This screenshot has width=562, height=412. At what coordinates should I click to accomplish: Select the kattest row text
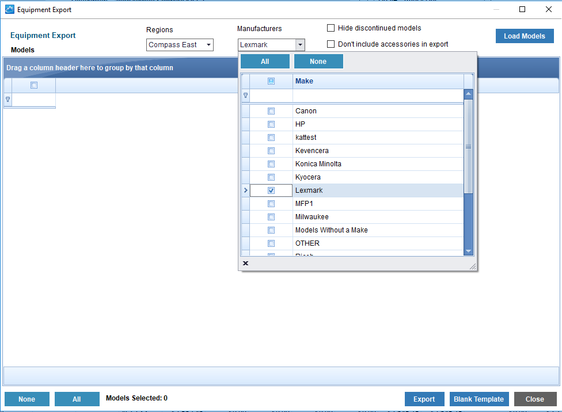coord(306,138)
